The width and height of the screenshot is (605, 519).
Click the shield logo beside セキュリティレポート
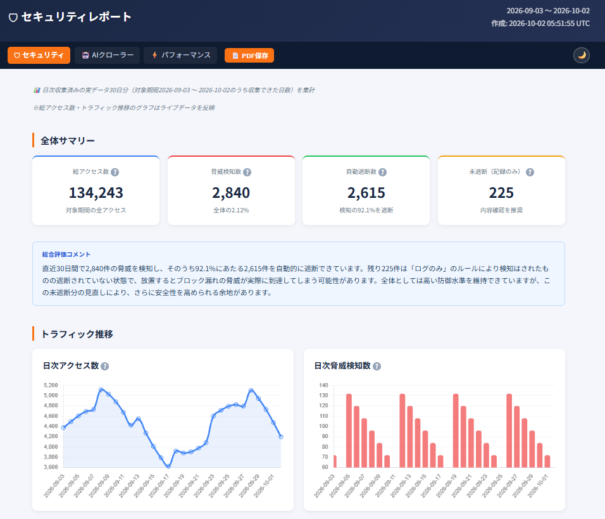(x=13, y=17)
